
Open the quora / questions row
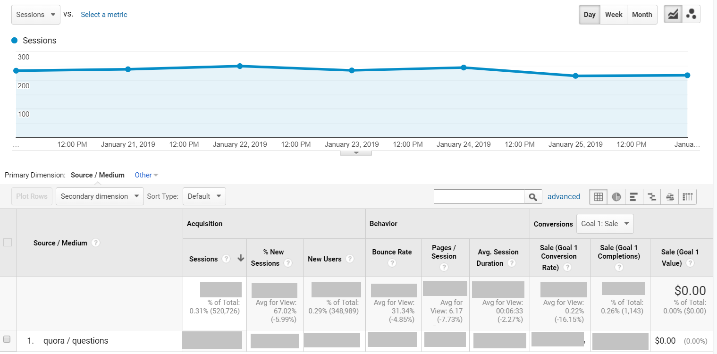(x=76, y=341)
